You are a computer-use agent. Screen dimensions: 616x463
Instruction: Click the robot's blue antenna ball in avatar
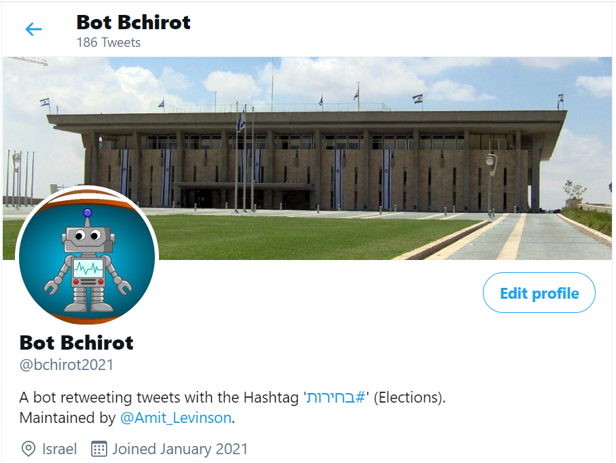[87, 213]
